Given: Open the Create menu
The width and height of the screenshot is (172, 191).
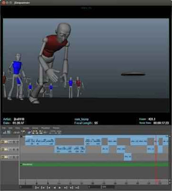Looking at the screenshot, I should click(x=26, y=128).
